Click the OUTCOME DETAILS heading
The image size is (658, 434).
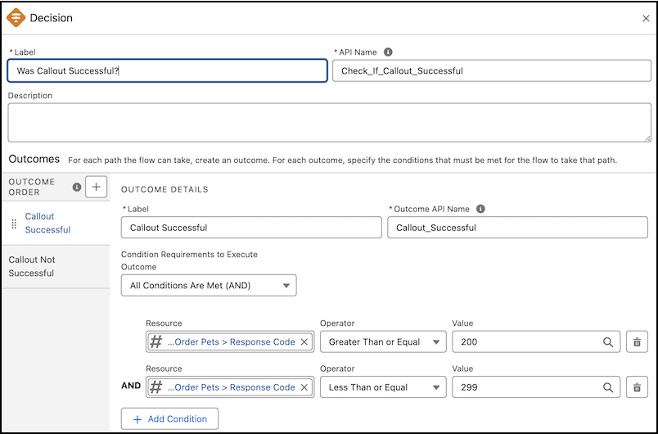coord(164,189)
